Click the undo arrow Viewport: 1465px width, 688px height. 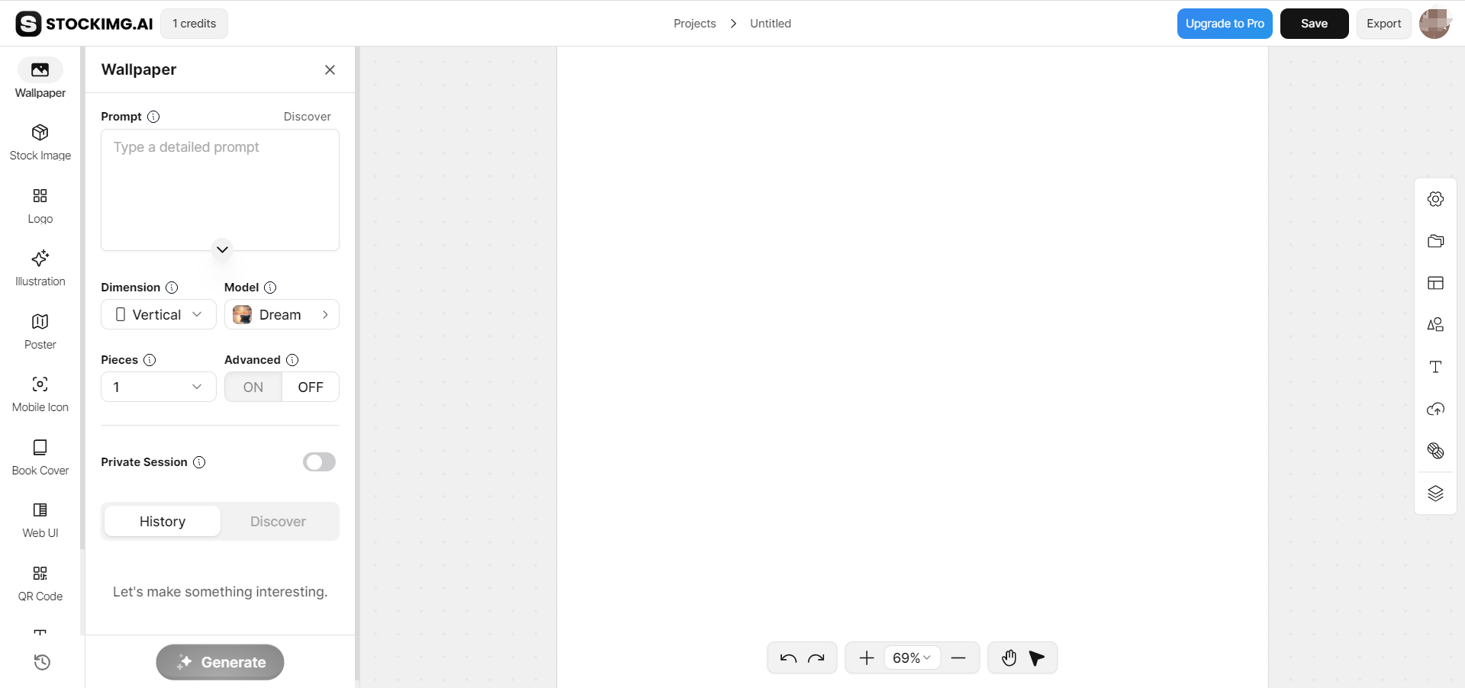click(x=788, y=658)
